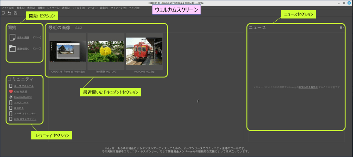Open the ファイル menu
Image resolution: width=353 pixels, height=157 pixels.
pyautogui.click(x=8, y=8)
